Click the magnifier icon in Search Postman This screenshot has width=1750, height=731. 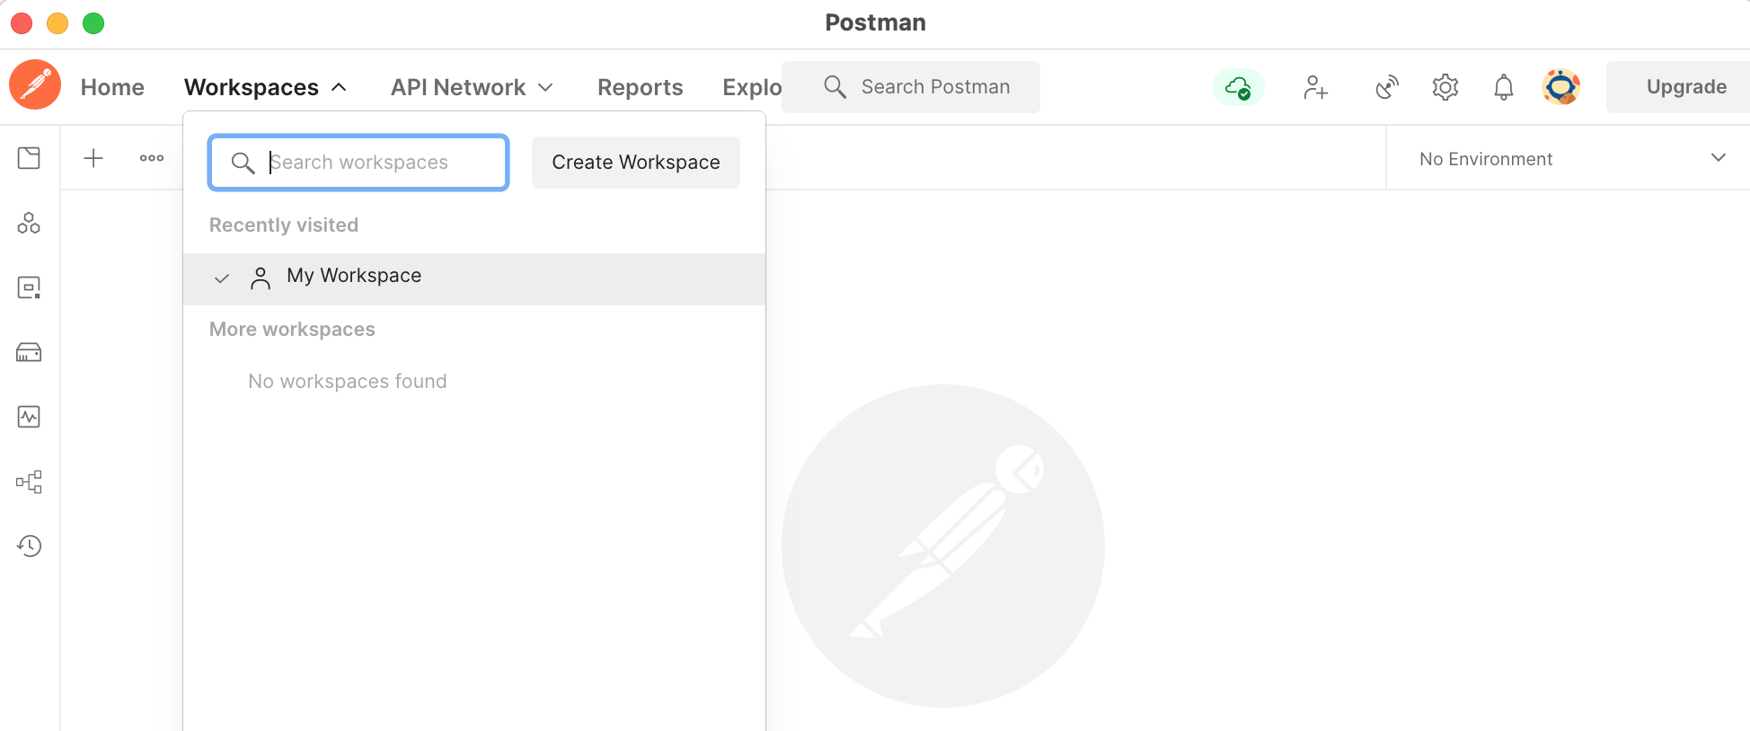pos(835,87)
